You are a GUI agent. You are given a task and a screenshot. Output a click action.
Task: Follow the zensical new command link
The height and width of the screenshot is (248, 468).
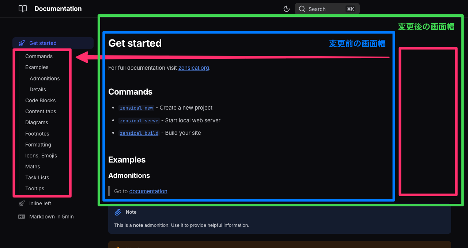click(x=136, y=108)
